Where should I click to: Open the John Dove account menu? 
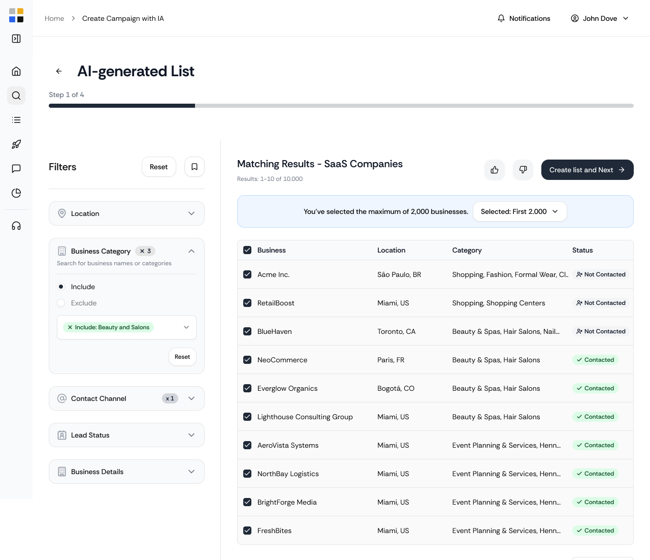(600, 18)
